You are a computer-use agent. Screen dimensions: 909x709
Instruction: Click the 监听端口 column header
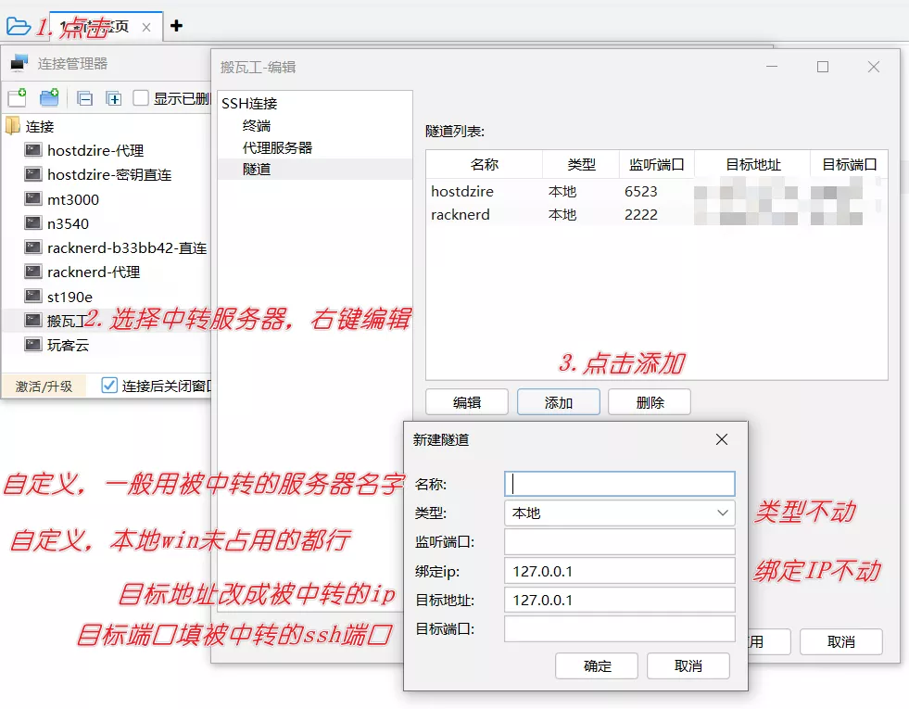click(657, 165)
